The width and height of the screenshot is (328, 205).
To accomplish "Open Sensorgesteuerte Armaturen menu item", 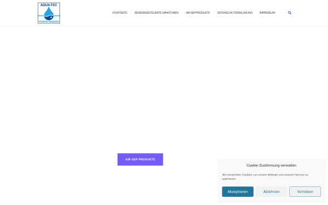I will coord(156,13).
